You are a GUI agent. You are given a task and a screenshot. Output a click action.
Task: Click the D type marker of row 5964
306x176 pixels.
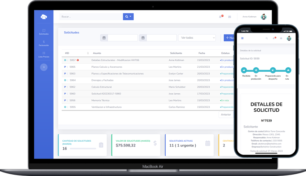pyautogui.click(x=65, y=80)
